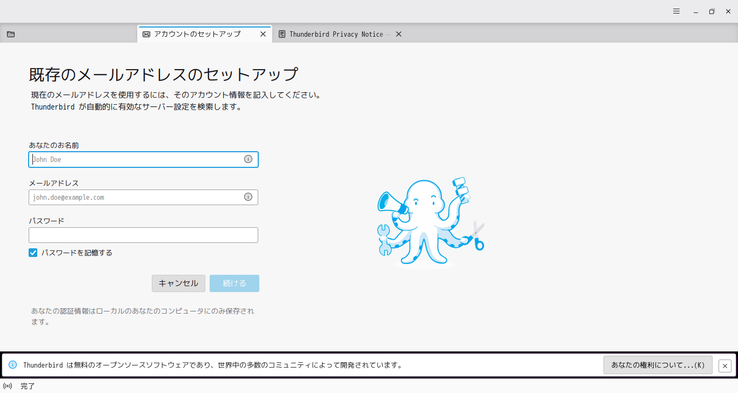738x393 pixels.
Task: Click the 続ける button
Action: pyautogui.click(x=234, y=283)
